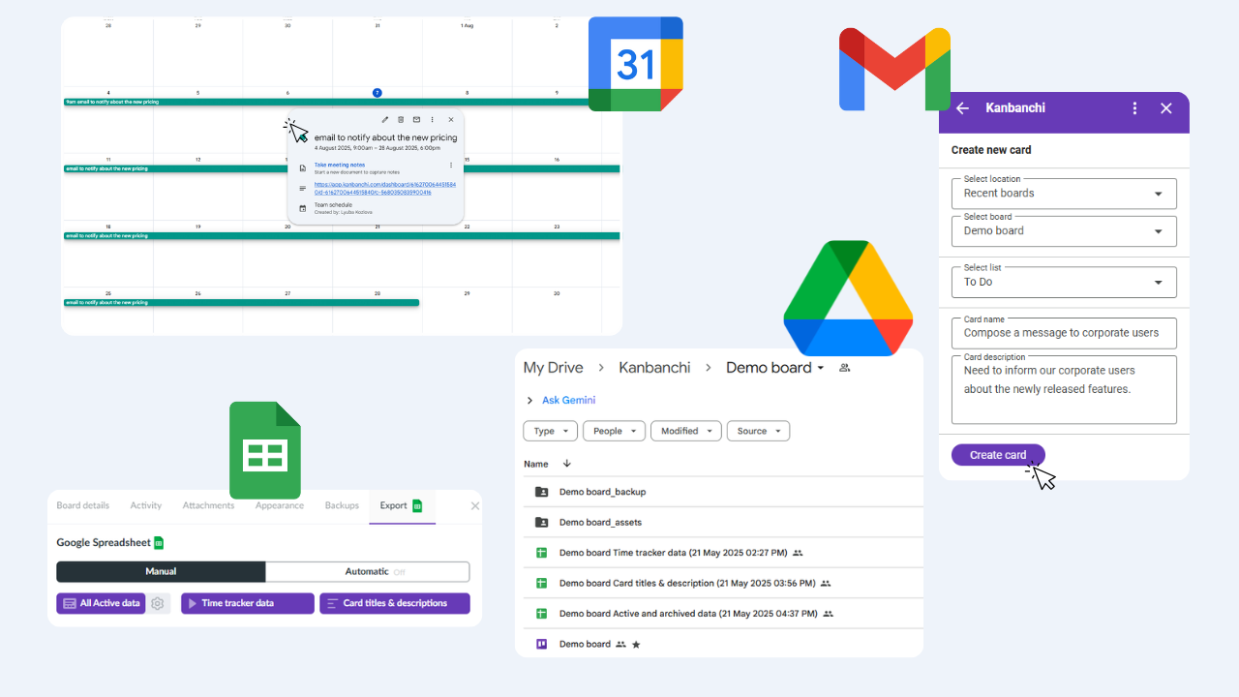The image size is (1239, 697).
Task: Click the shared people icon beside Demo board breadcrumb
Action: 845,368
